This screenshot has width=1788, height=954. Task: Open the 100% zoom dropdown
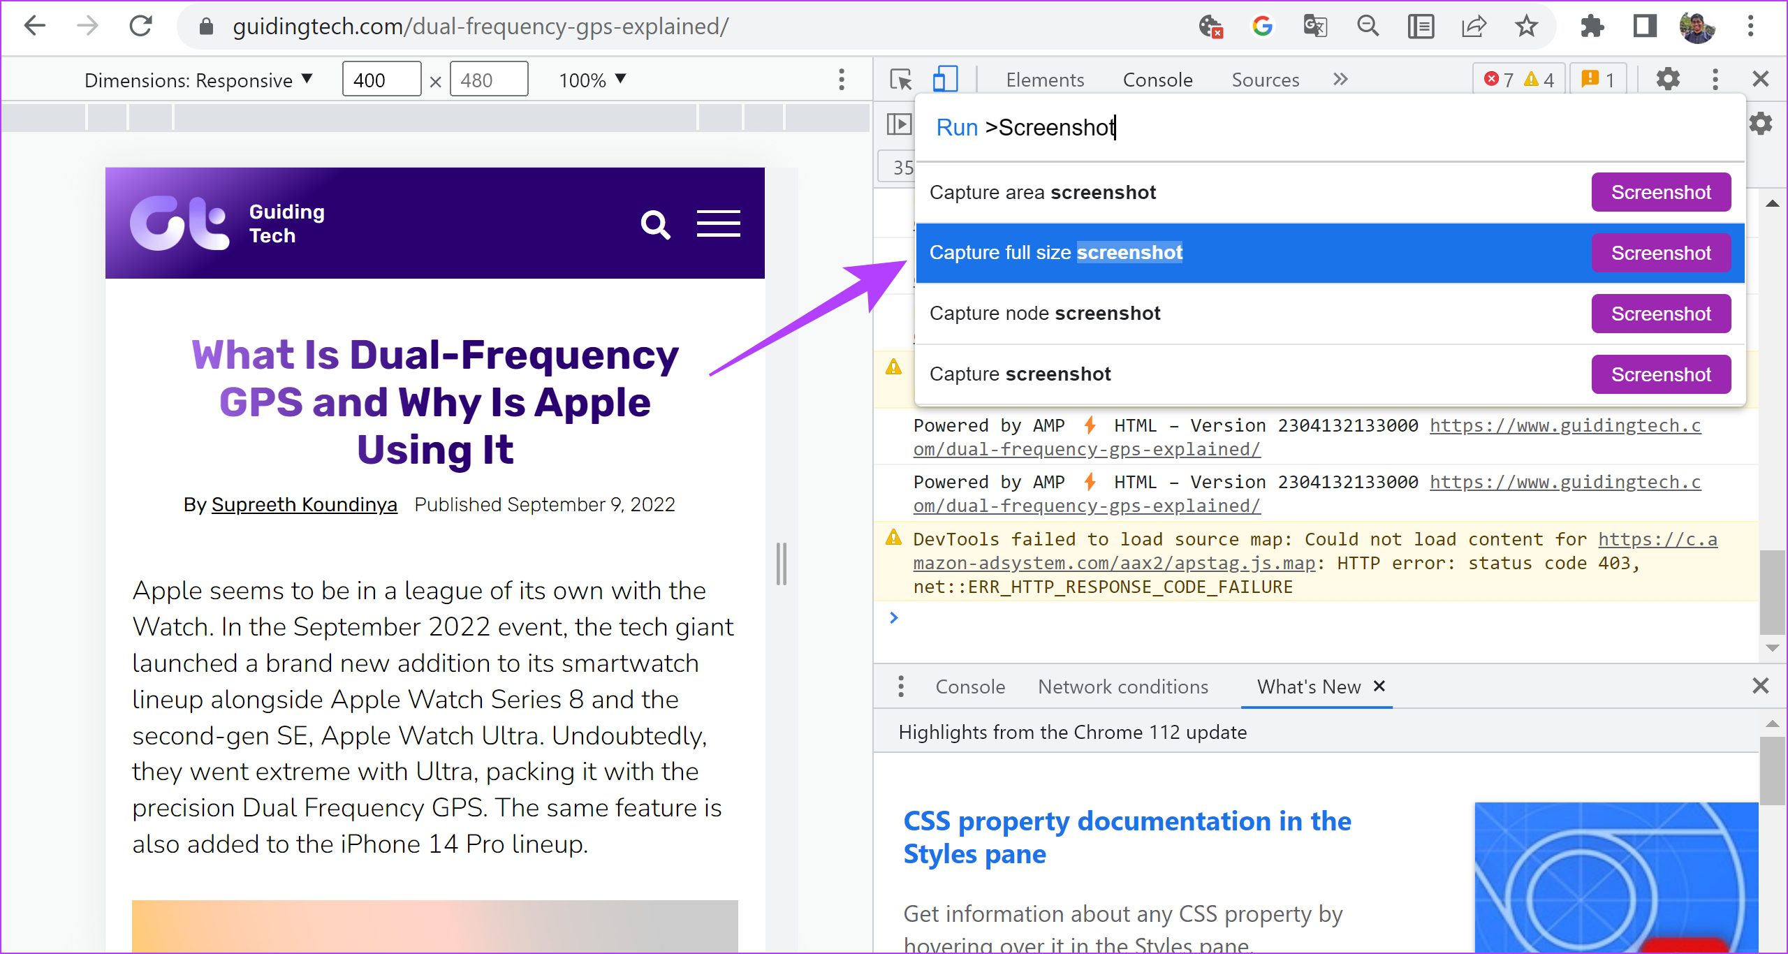592,80
